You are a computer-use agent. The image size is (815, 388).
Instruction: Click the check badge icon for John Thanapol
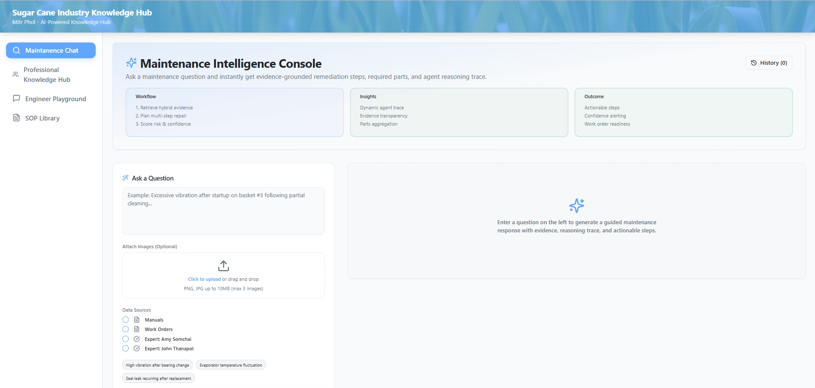(137, 349)
